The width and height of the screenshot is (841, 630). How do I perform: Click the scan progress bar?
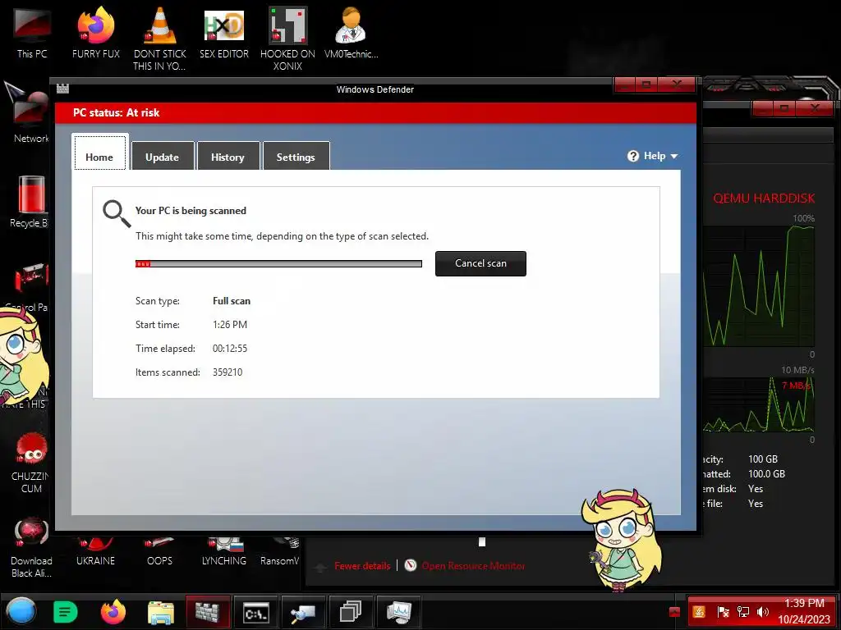pos(278,263)
